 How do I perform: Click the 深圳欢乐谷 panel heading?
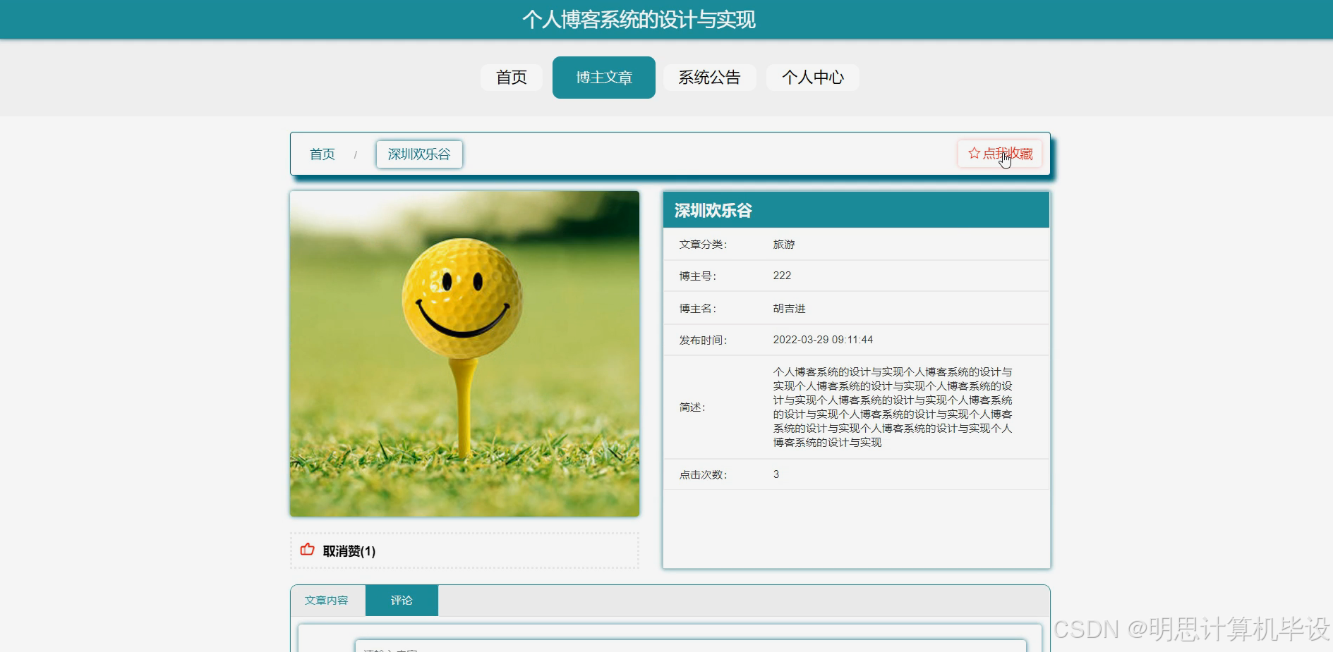[x=713, y=211]
